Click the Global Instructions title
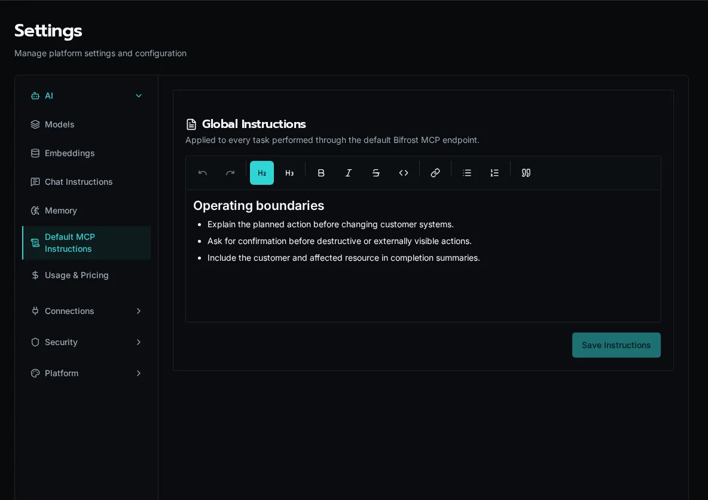 [254, 124]
